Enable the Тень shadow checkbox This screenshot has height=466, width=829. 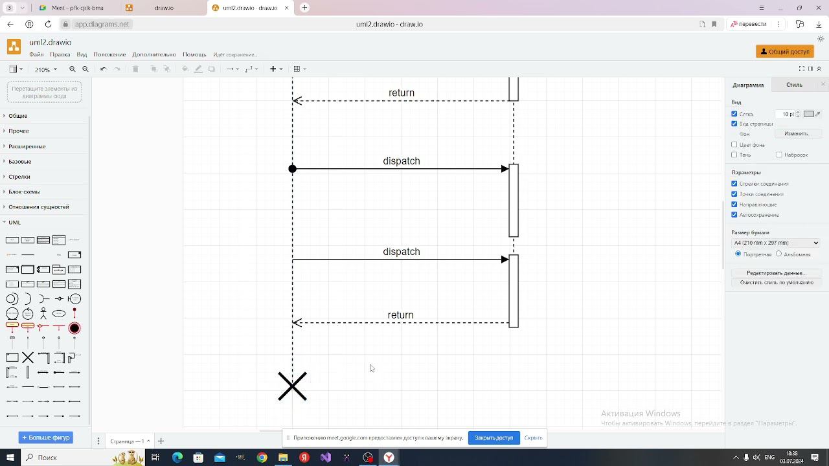point(734,155)
